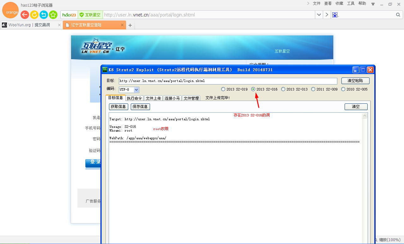Viewport: 404px width, 244px height.
Task: Click the 互联星空 verified site shield badge
Action: click(x=90, y=15)
